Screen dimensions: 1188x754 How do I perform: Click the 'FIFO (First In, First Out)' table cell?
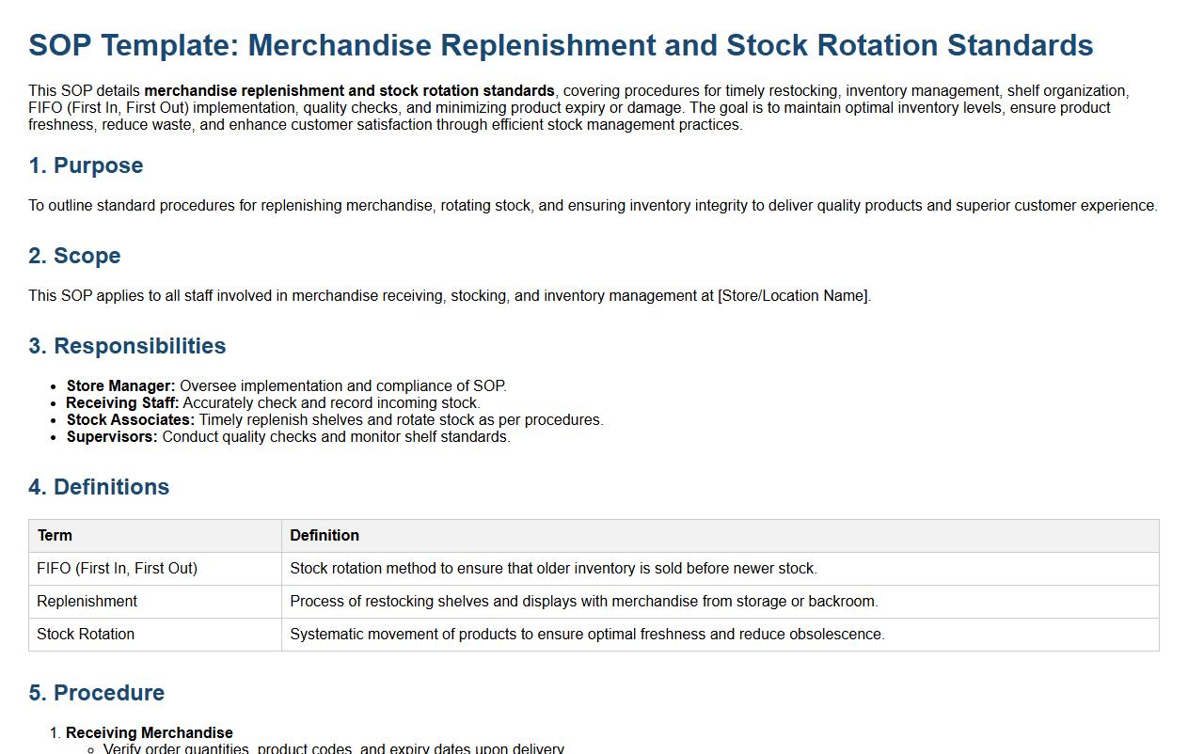click(x=117, y=569)
